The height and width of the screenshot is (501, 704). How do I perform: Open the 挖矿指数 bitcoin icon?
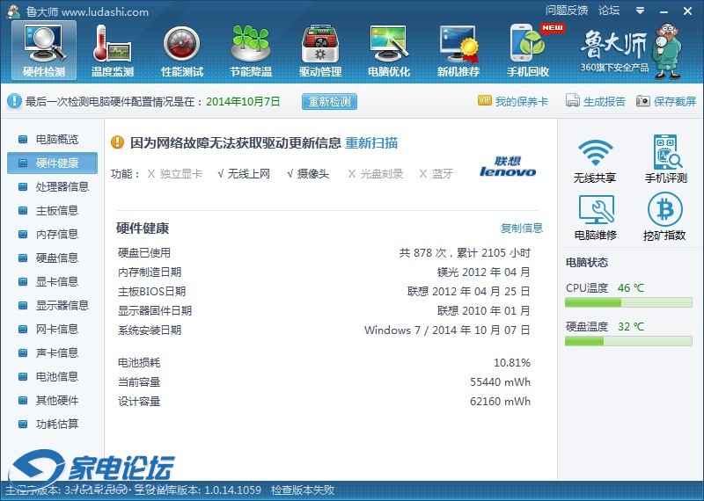coord(664,217)
